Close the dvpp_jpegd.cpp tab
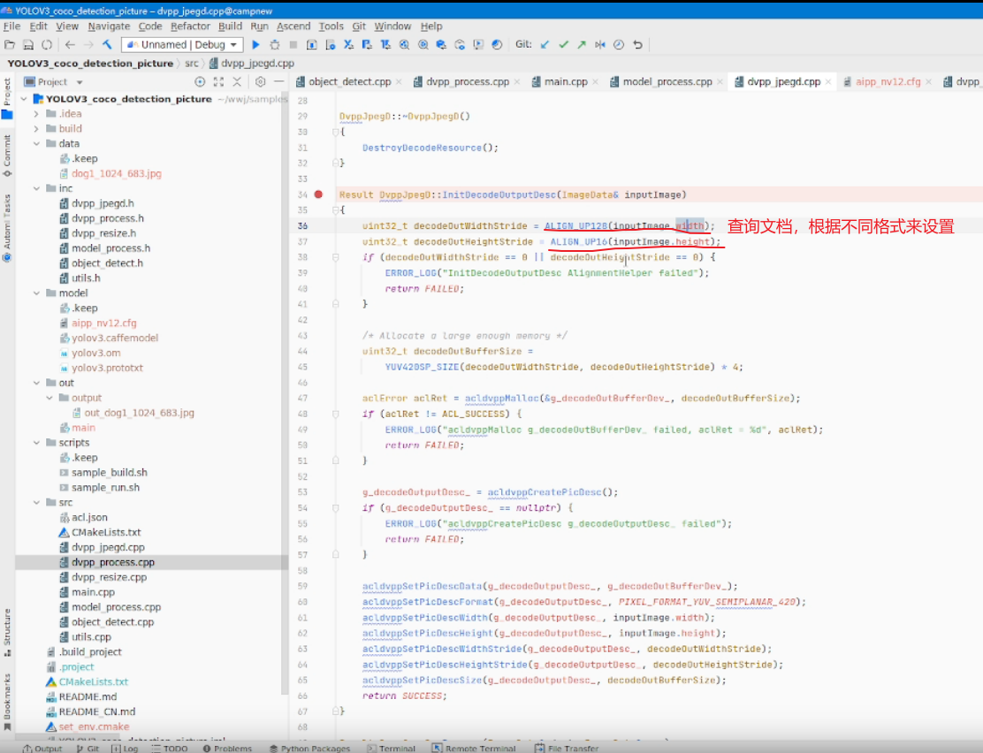 pyautogui.click(x=828, y=81)
